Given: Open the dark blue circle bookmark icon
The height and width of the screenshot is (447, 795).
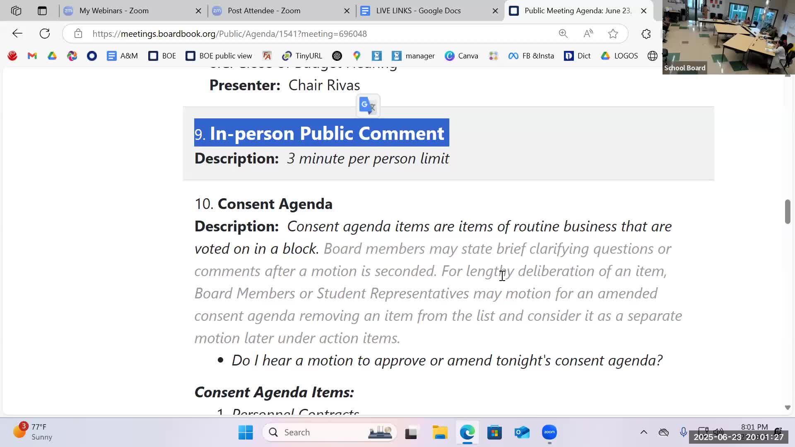Looking at the screenshot, I should [x=92, y=56].
